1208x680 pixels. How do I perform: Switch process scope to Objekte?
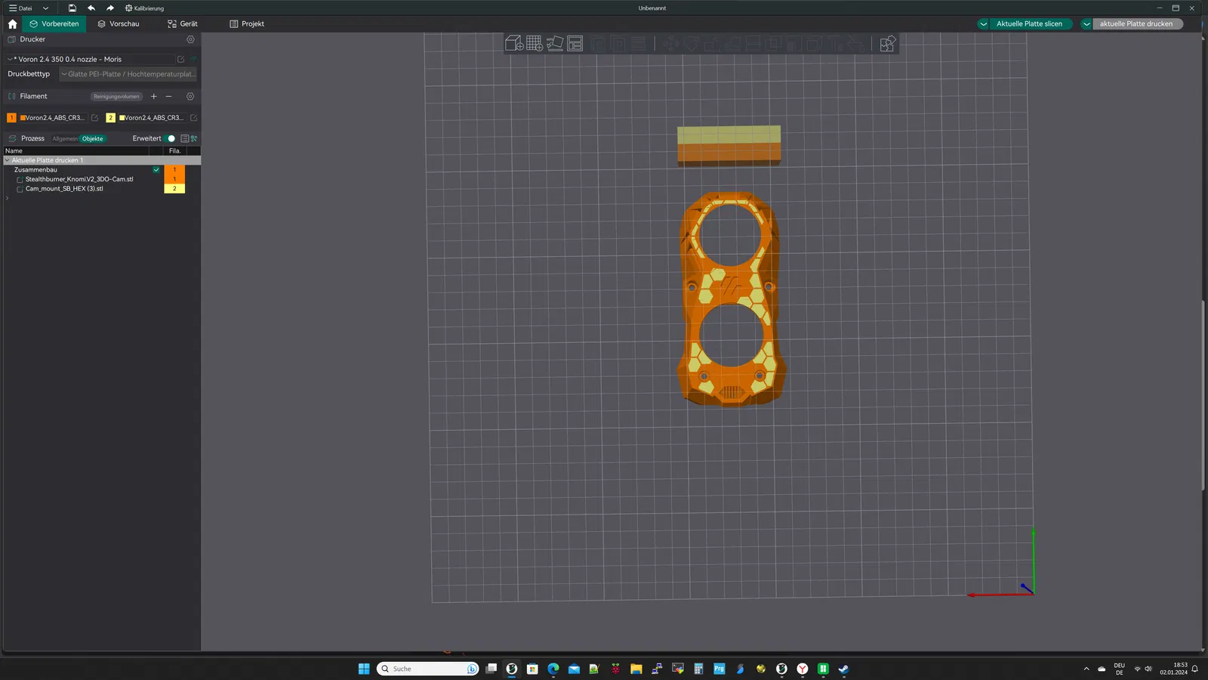point(93,139)
